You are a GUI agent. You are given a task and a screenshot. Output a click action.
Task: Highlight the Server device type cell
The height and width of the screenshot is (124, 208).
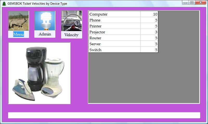pyautogui.click(x=114, y=44)
